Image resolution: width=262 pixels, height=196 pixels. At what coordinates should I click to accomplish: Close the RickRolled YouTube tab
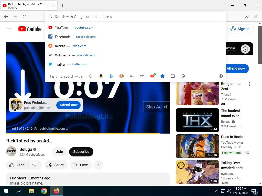point(53,6)
